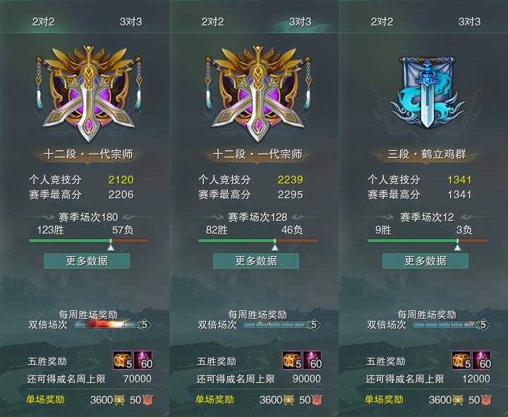Click the middle panel's golden rank emblem
Viewport: 508px width, 417px height.
click(258, 94)
